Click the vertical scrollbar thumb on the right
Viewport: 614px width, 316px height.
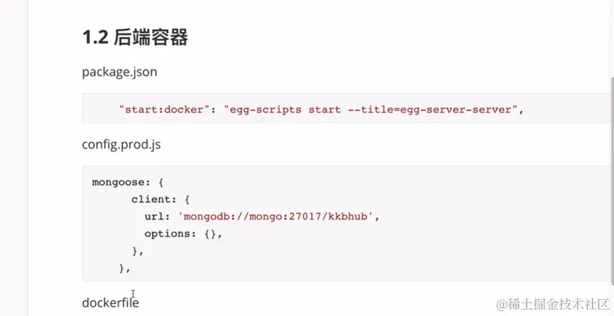[612, 180]
